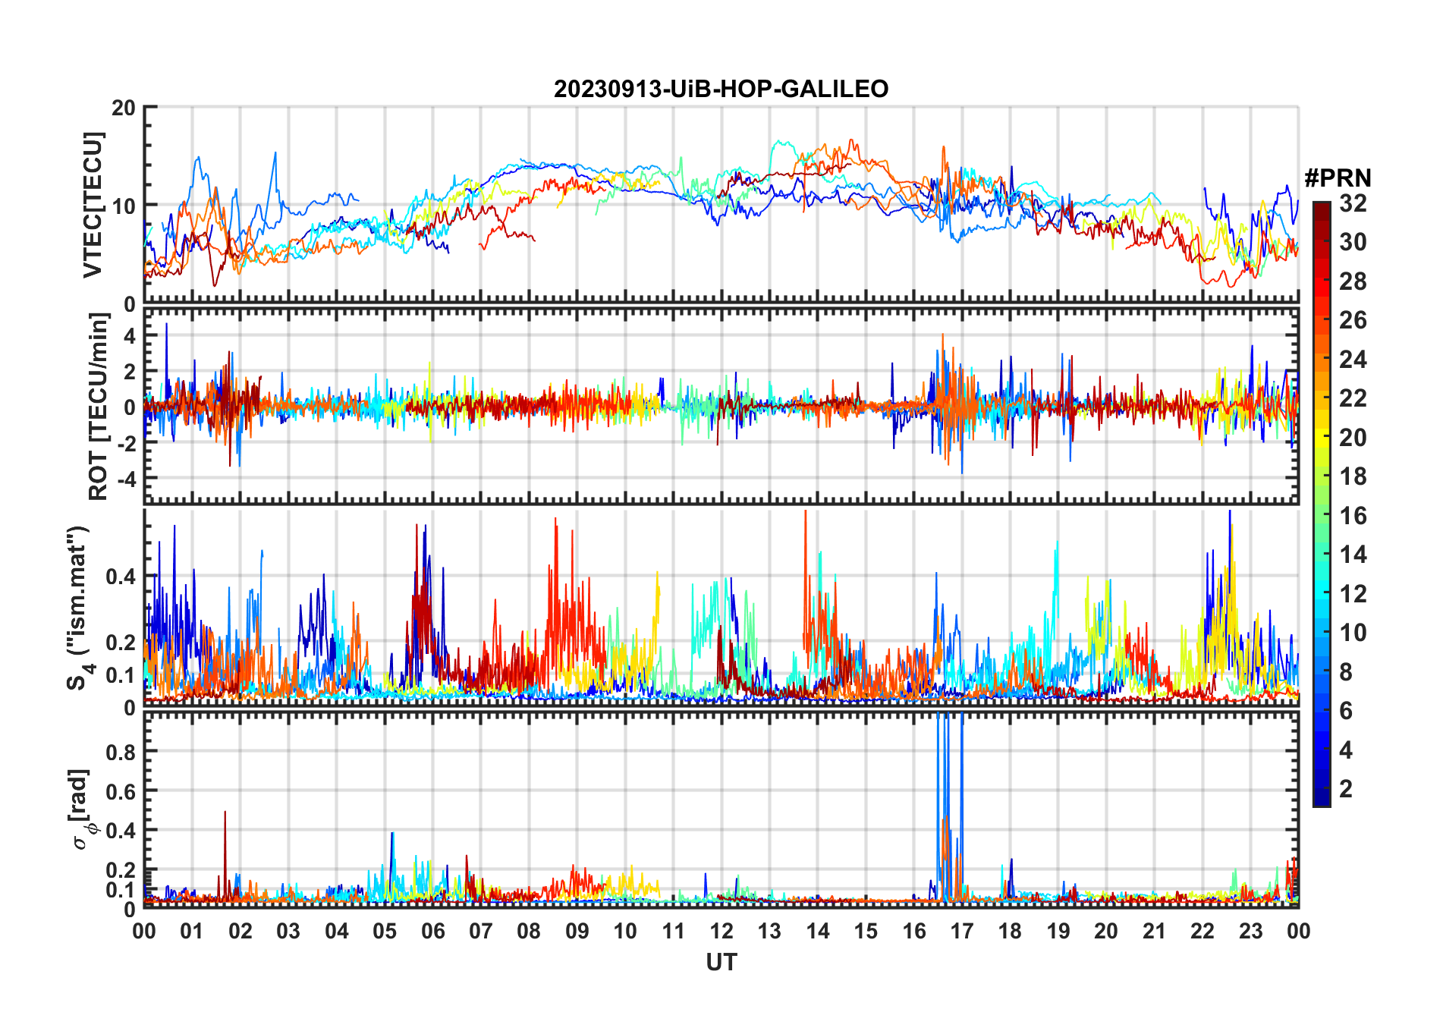
Task: Select the 03 hour tick on the UT axis
Action: coord(288,931)
